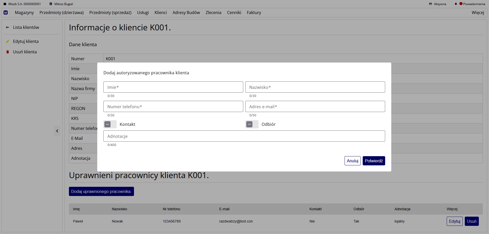Open the Faktury menu item
Viewport: 489px width, 234px height.
click(254, 13)
